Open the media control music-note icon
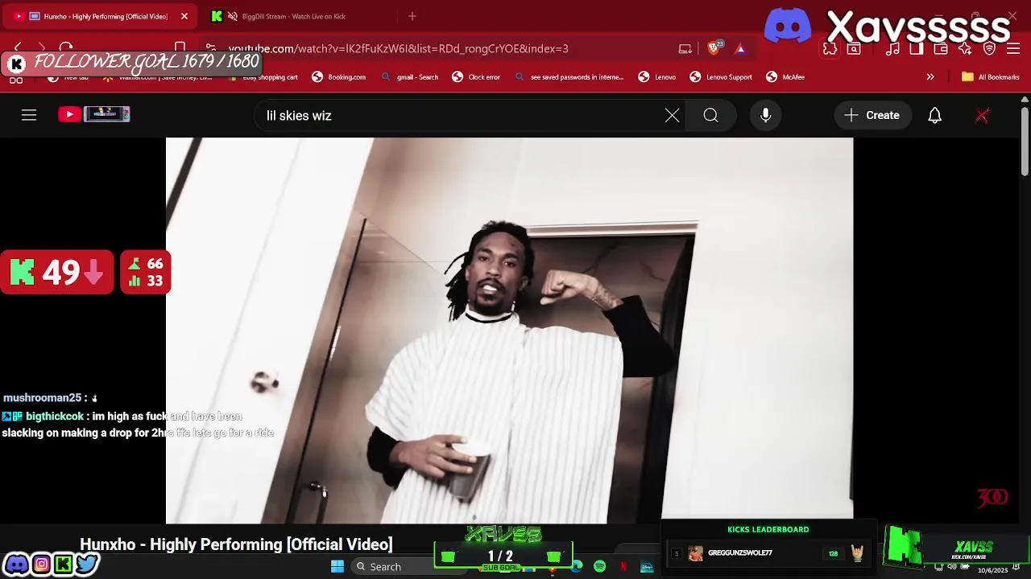The height and width of the screenshot is (579, 1031). [892, 49]
